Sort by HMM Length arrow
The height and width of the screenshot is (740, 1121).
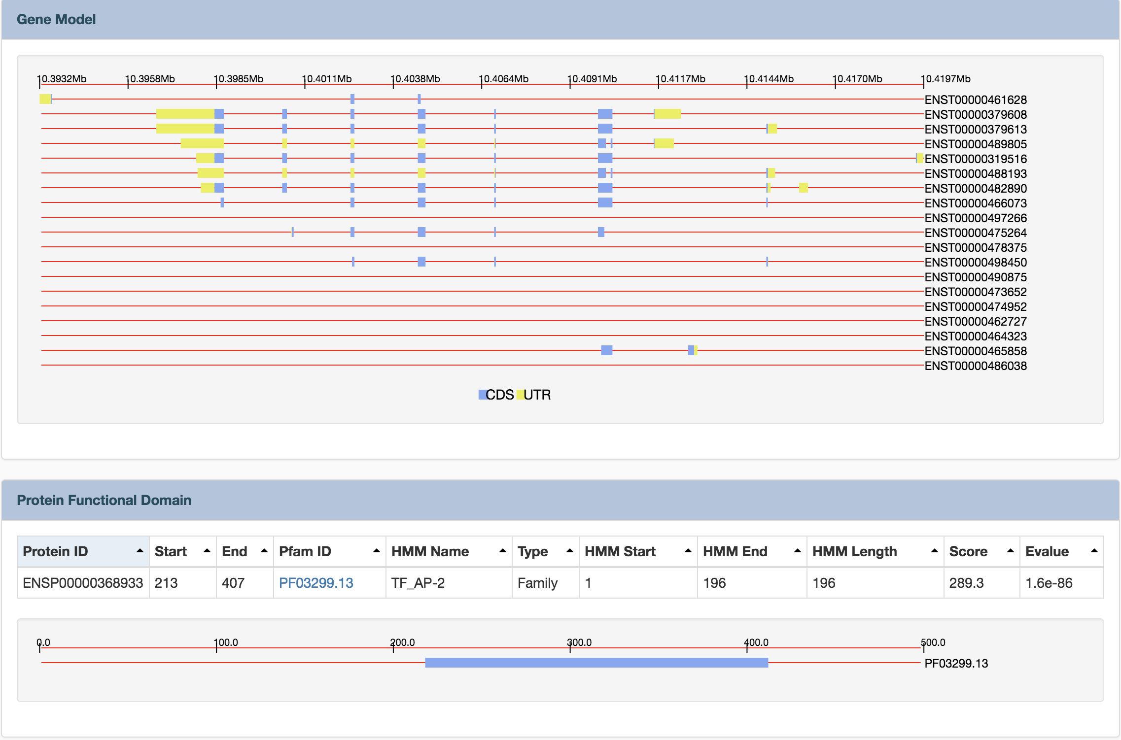coord(935,551)
